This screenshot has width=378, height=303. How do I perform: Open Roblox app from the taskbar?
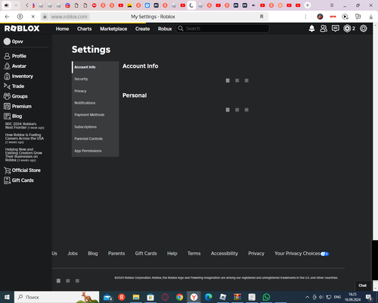coord(223,297)
